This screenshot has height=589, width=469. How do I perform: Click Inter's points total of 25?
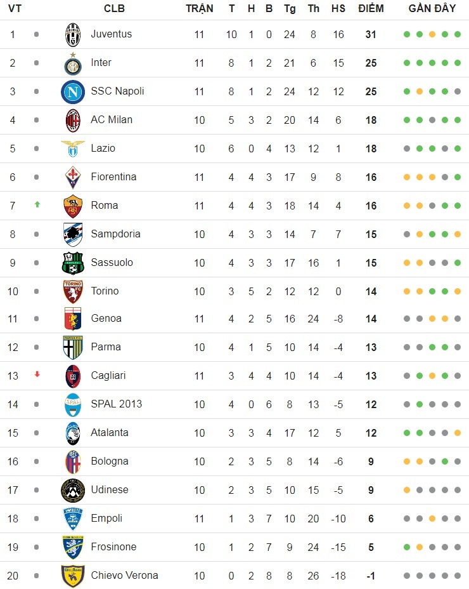tap(371, 63)
